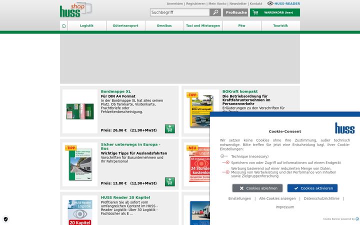This screenshot has height=225, width=360.
Task: Click Cookies aktivieren button
Action: click(x=312, y=188)
